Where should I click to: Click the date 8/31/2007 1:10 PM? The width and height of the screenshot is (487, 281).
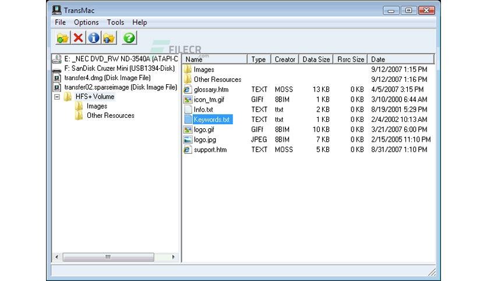399,149
